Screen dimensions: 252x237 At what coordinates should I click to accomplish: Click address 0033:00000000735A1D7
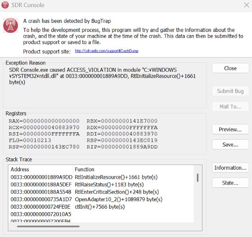(x=41, y=199)
